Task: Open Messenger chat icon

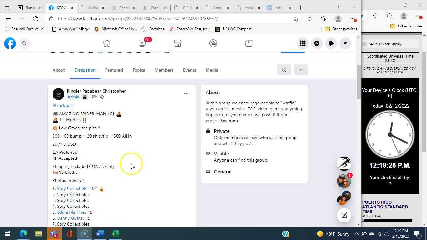Action: click(x=317, y=43)
